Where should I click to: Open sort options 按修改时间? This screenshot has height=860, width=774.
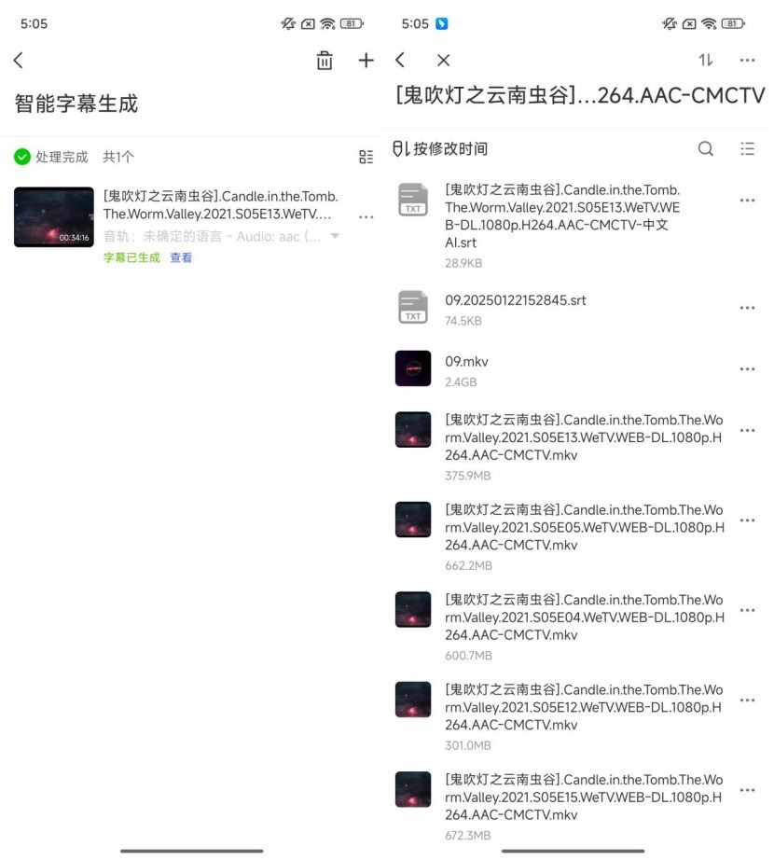point(439,148)
